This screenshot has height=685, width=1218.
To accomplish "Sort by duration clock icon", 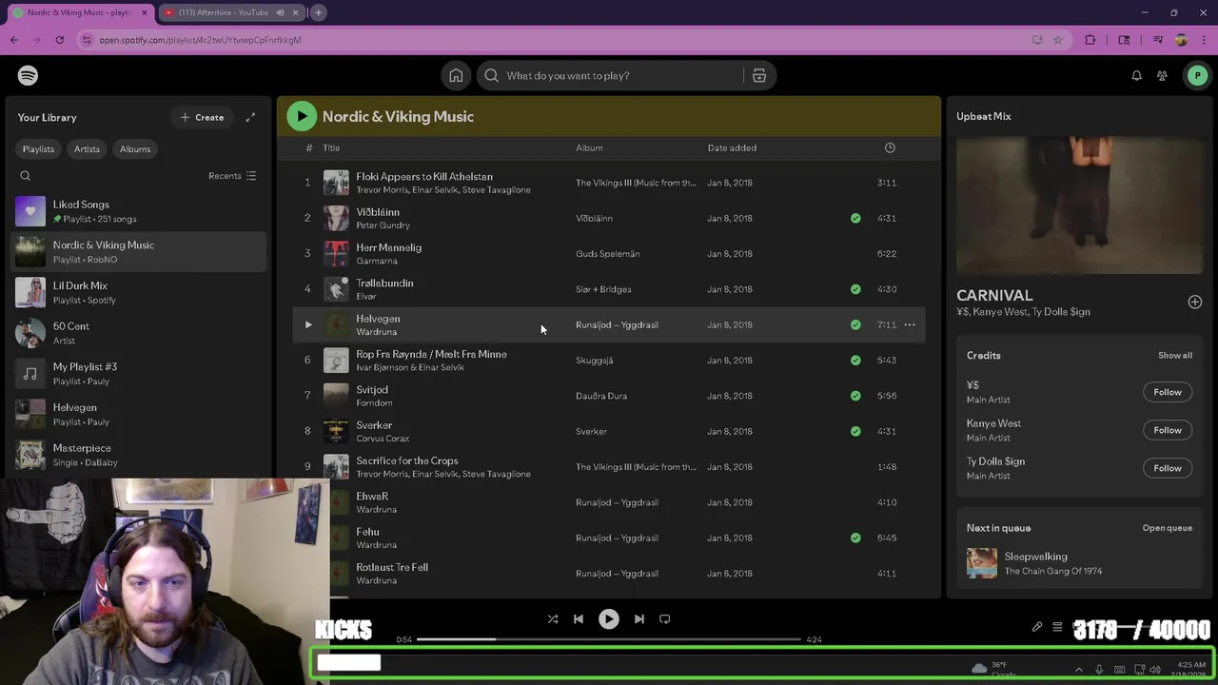I will pyautogui.click(x=890, y=147).
